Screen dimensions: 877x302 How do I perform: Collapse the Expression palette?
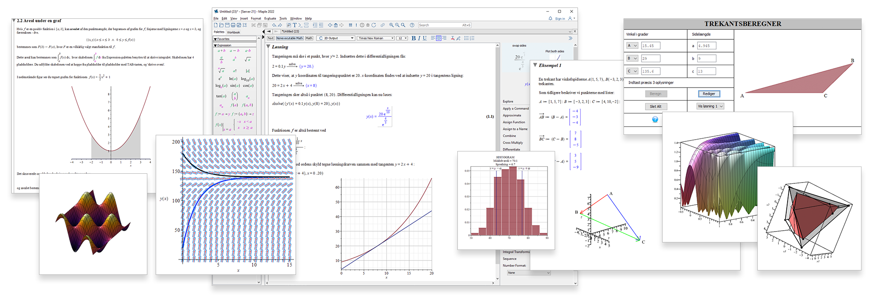point(215,46)
